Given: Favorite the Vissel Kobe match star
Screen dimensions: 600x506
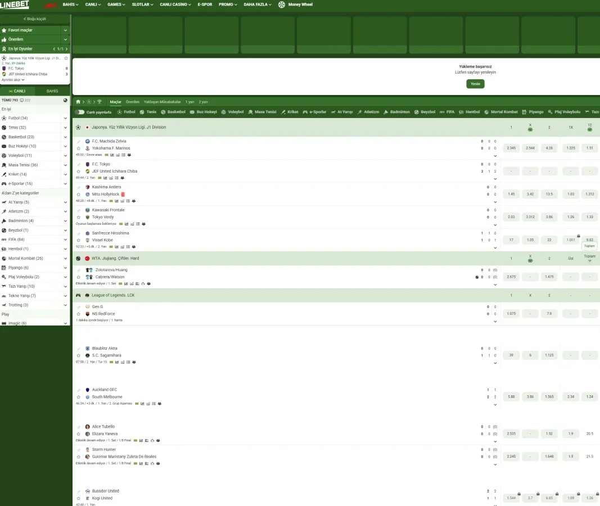Looking at the screenshot, I should point(78,240).
